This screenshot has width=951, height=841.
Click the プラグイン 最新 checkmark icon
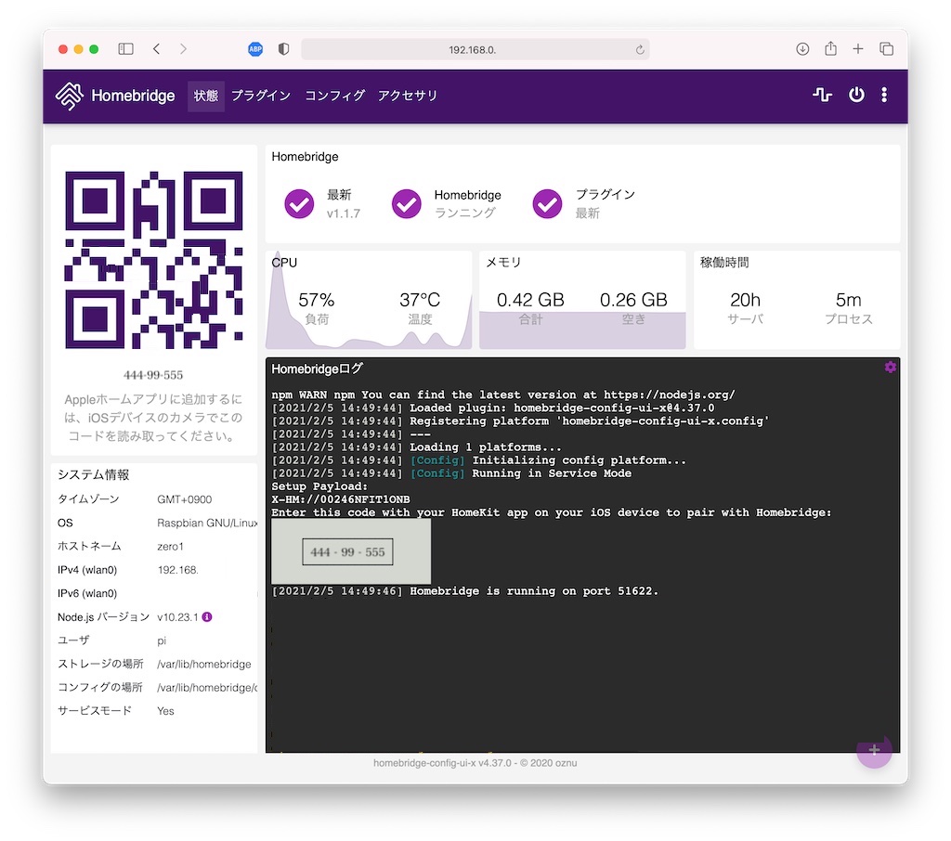[x=547, y=203]
